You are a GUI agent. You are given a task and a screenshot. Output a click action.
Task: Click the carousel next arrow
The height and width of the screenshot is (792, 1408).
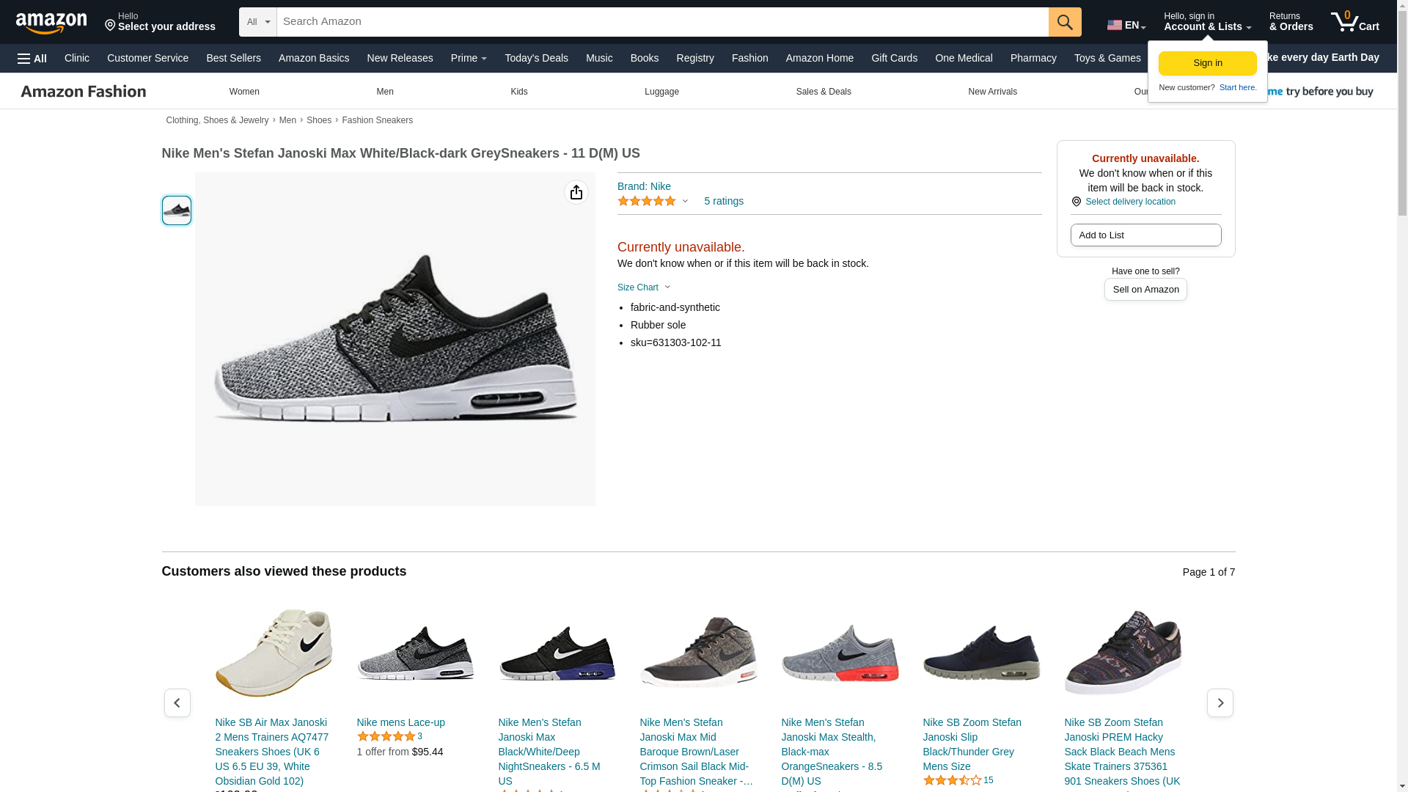click(x=1220, y=703)
